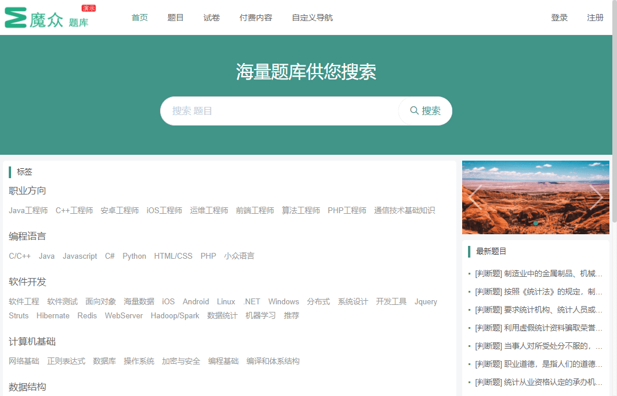Select 自定义导航 in the top menu
617x396 pixels.
pos(312,18)
